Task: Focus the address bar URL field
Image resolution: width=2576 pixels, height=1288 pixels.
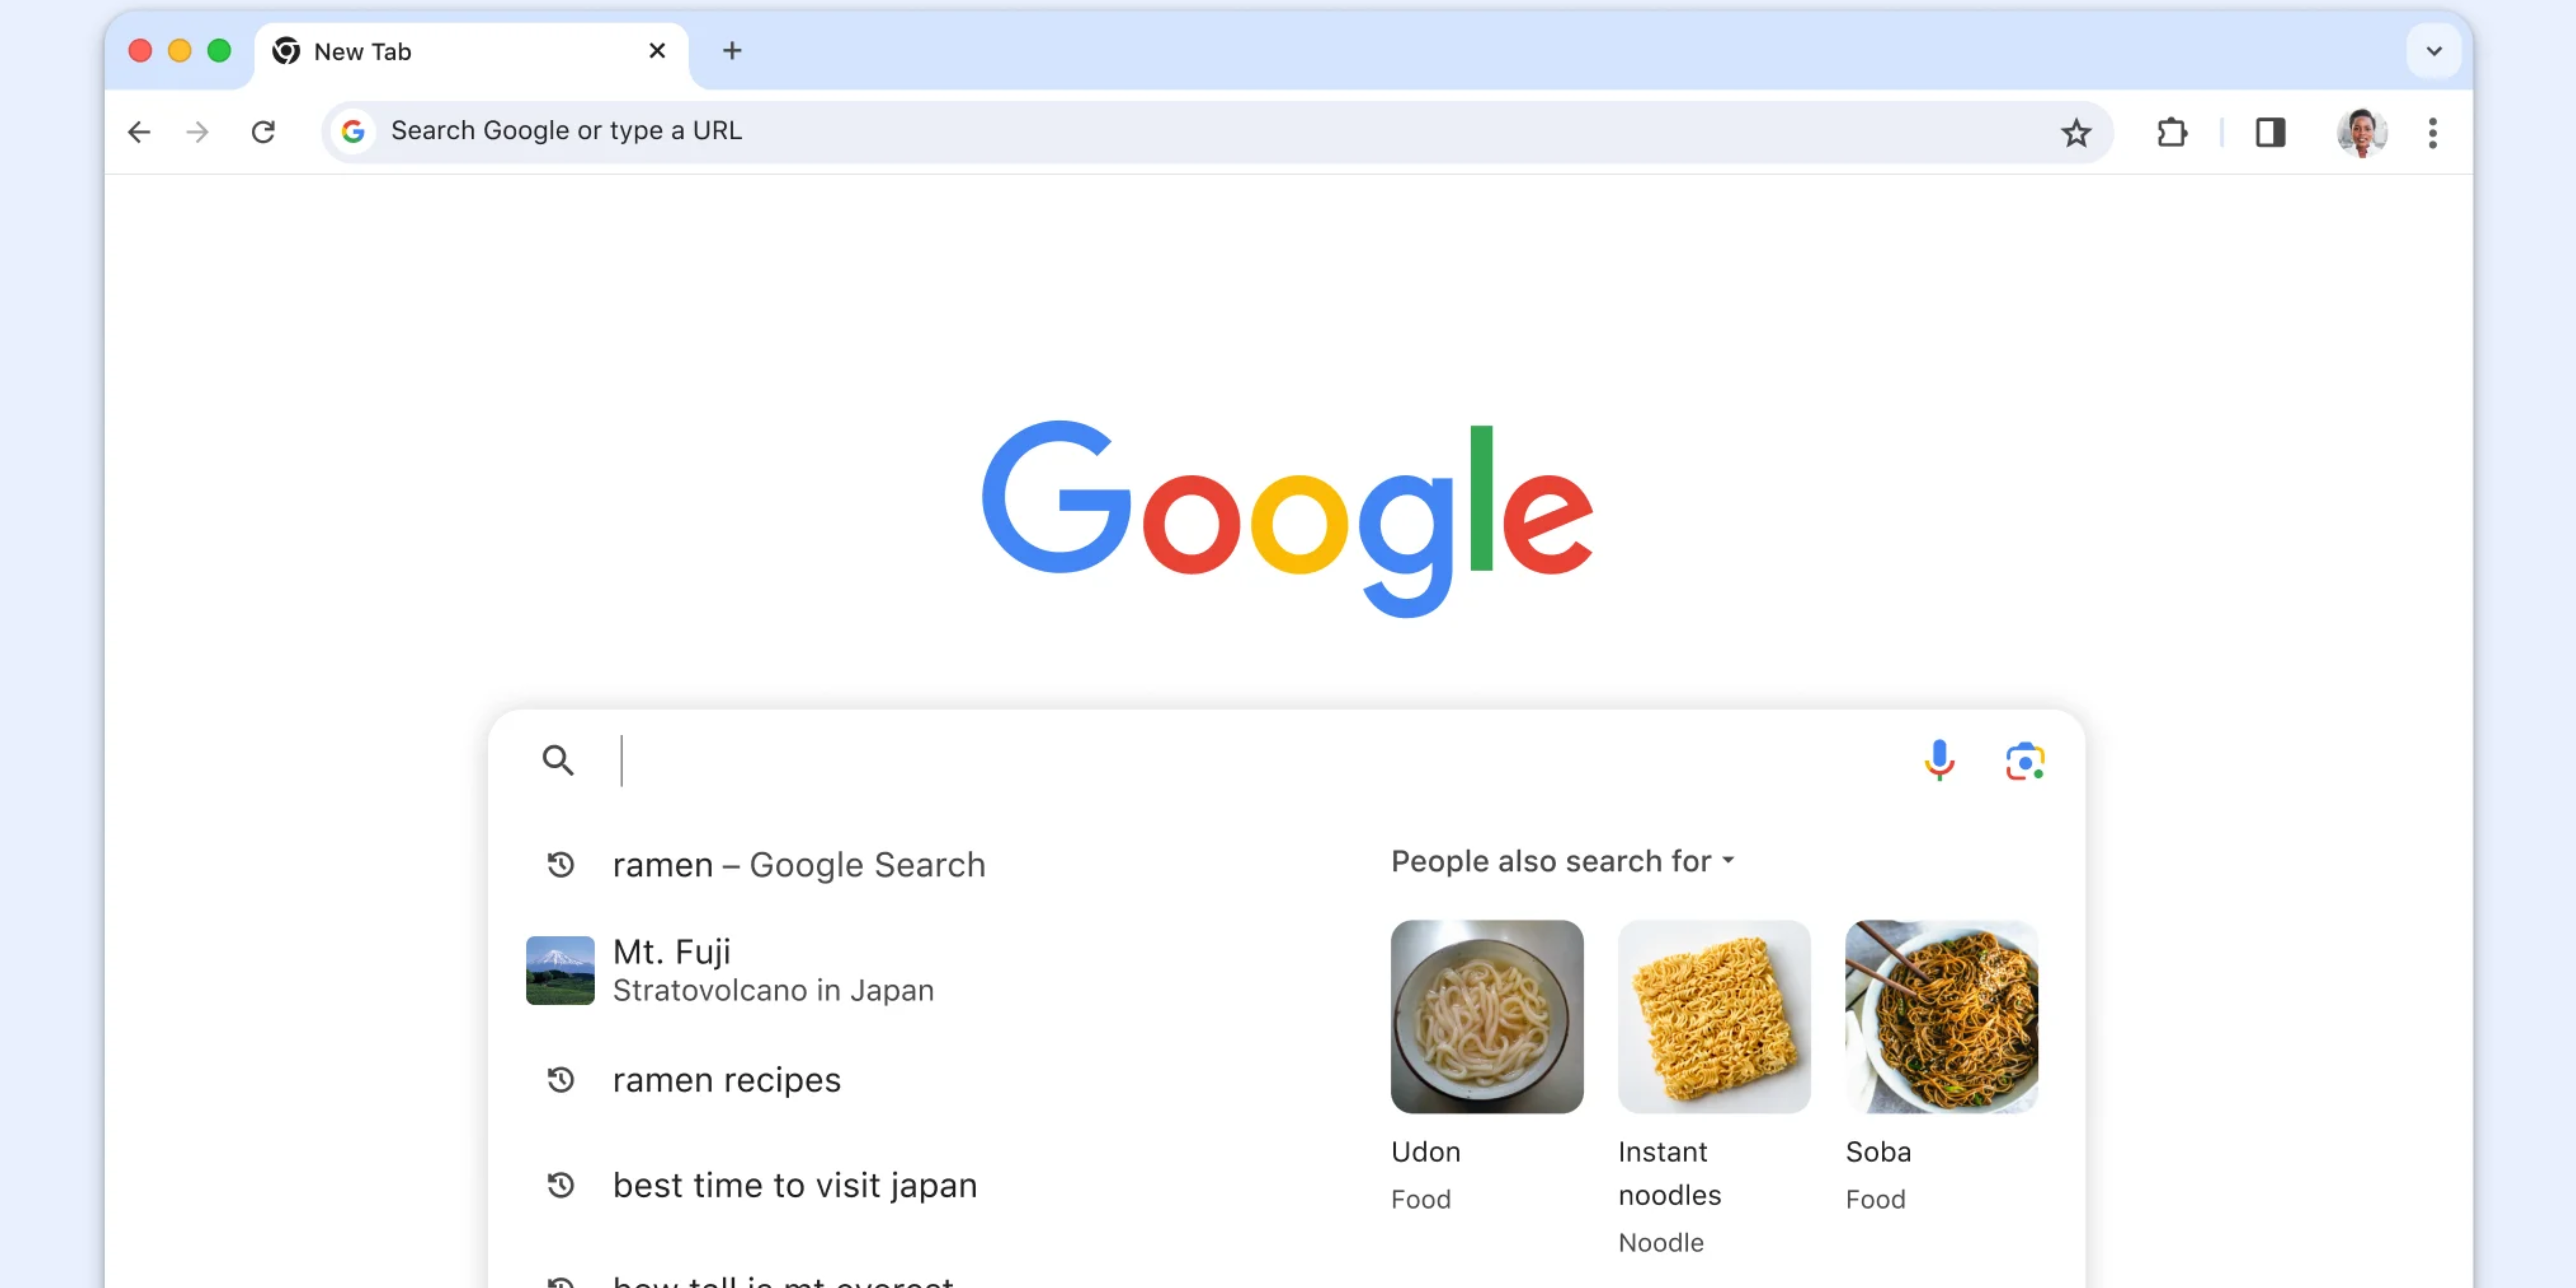Action: tap(1200, 131)
